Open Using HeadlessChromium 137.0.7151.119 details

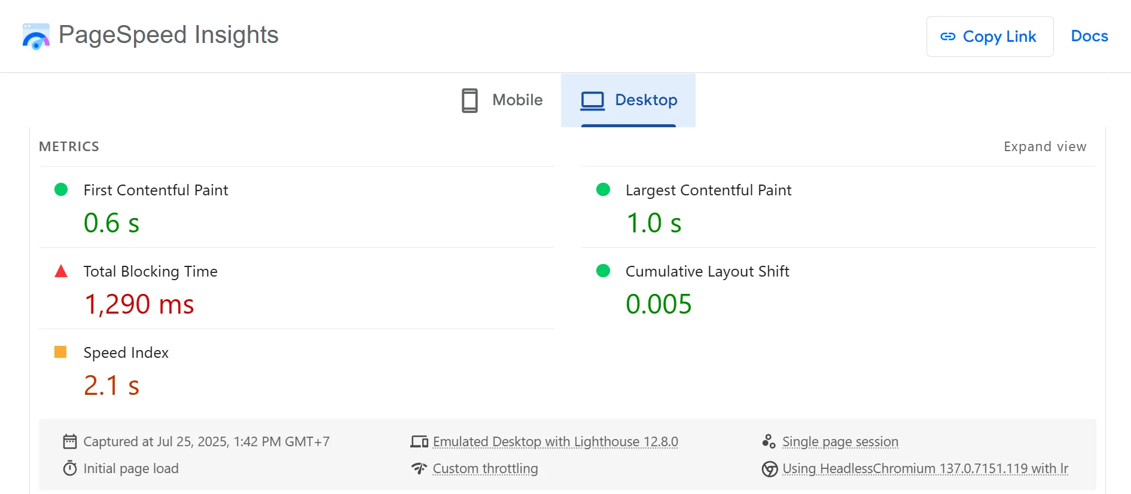tap(925, 468)
